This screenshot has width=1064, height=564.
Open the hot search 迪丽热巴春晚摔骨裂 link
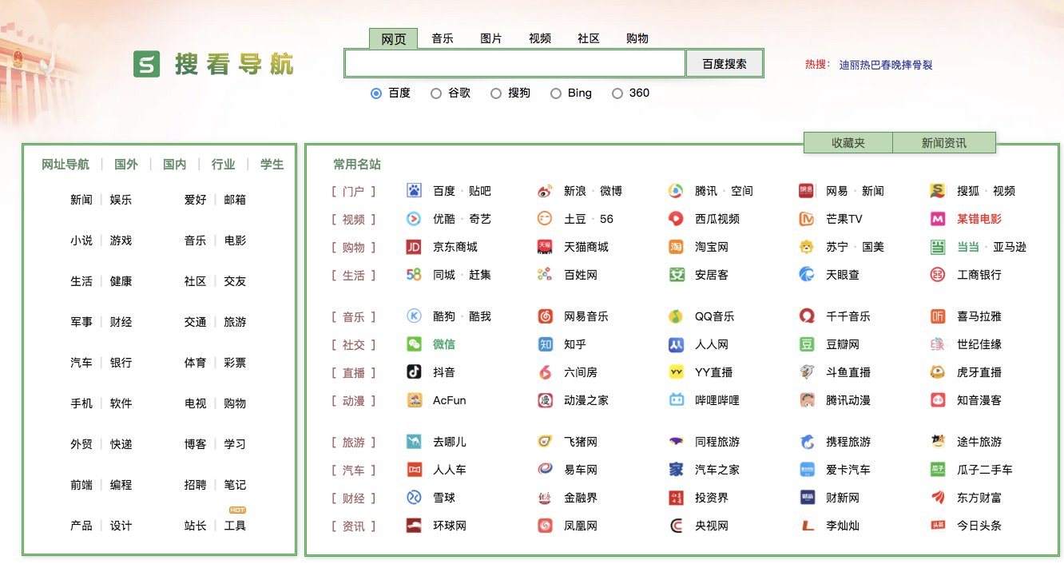tap(886, 65)
